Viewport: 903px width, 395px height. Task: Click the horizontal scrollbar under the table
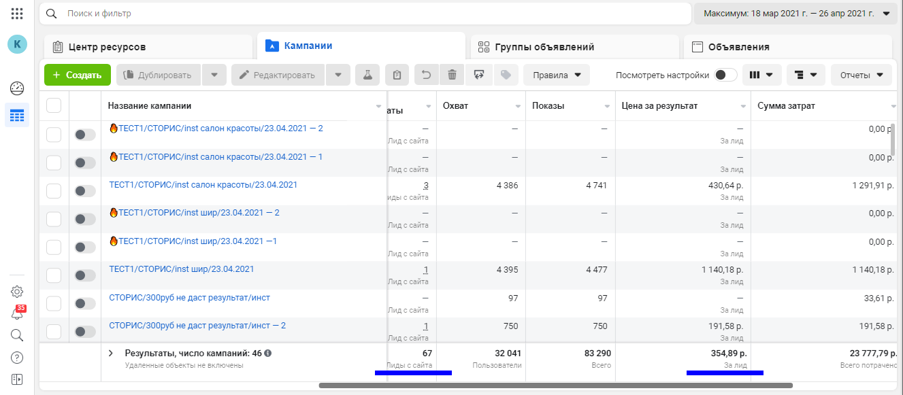coord(555,385)
